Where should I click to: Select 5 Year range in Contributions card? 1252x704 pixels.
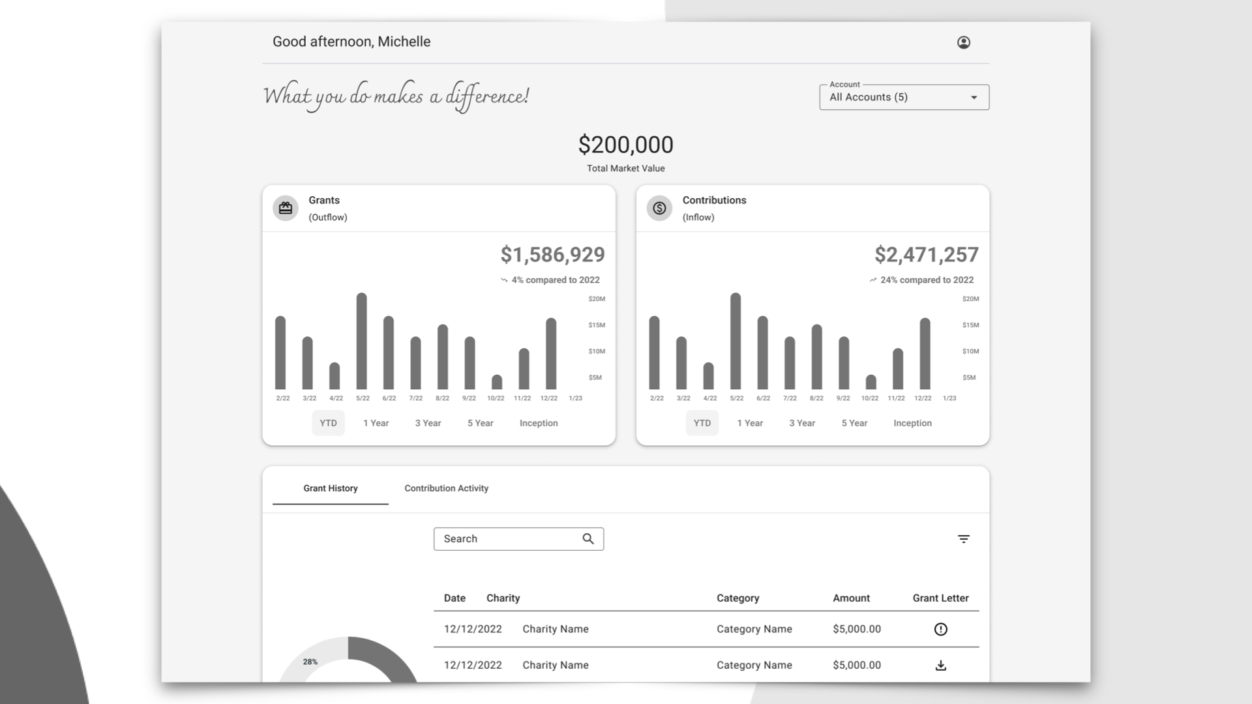pyautogui.click(x=854, y=423)
